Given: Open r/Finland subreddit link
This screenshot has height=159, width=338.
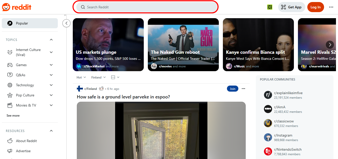Looking at the screenshot, I should (91, 89).
